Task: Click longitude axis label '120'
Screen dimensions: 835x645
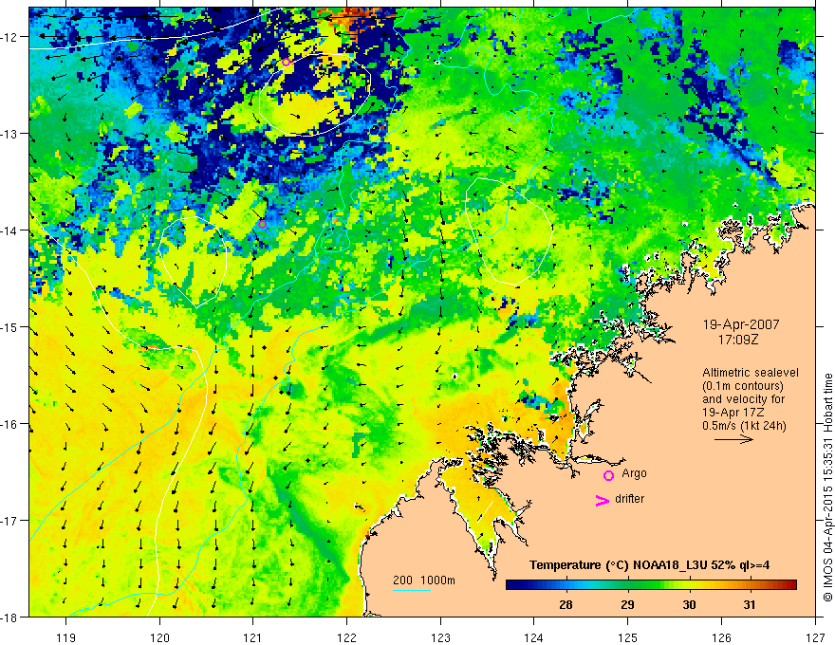Action: pyautogui.click(x=159, y=637)
